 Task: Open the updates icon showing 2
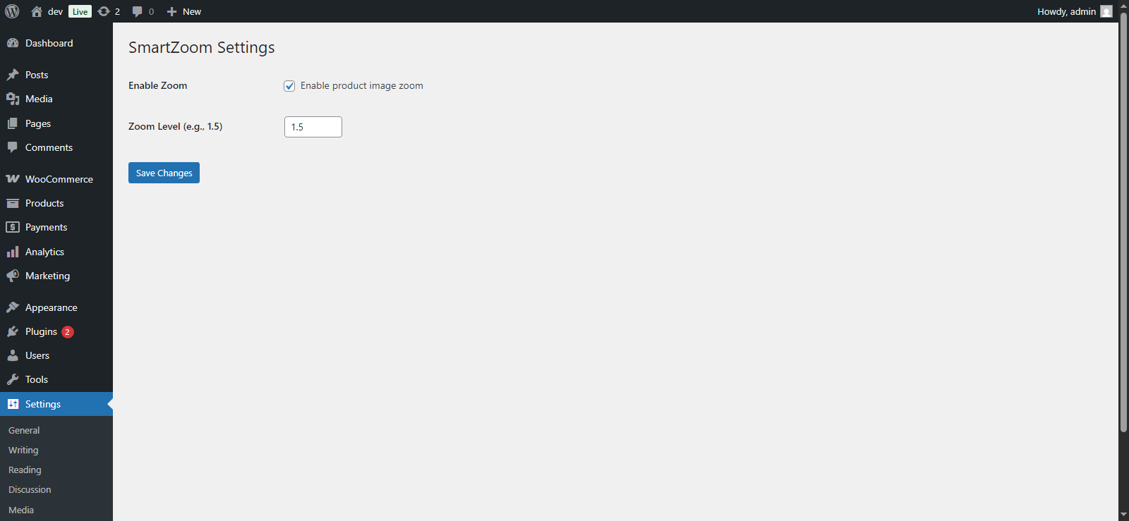[104, 11]
